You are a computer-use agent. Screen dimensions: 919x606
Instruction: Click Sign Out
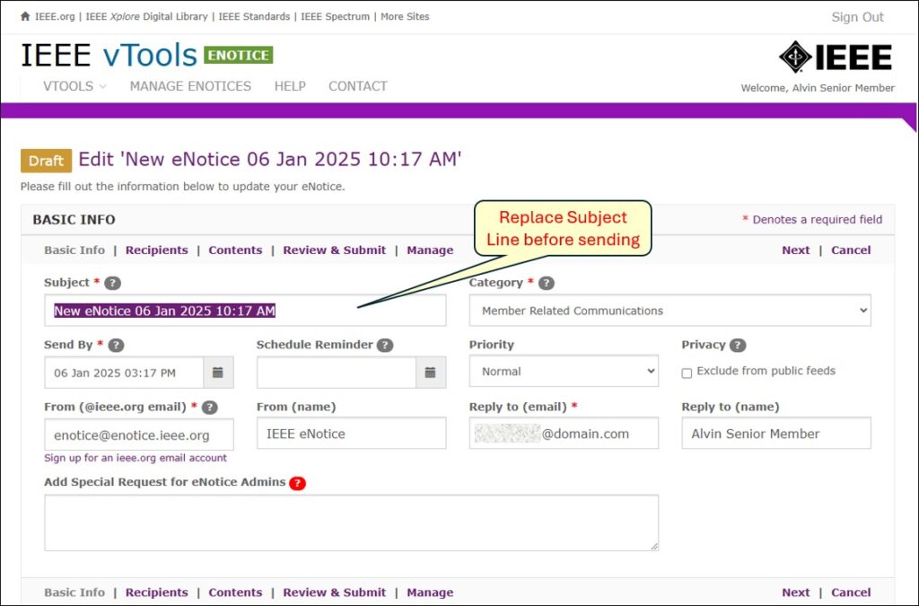(x=857, y=17)
